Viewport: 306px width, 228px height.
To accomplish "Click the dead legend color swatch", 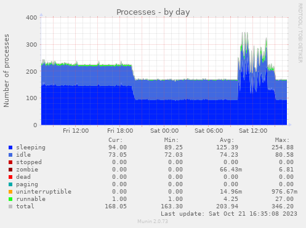I will 10,177.
